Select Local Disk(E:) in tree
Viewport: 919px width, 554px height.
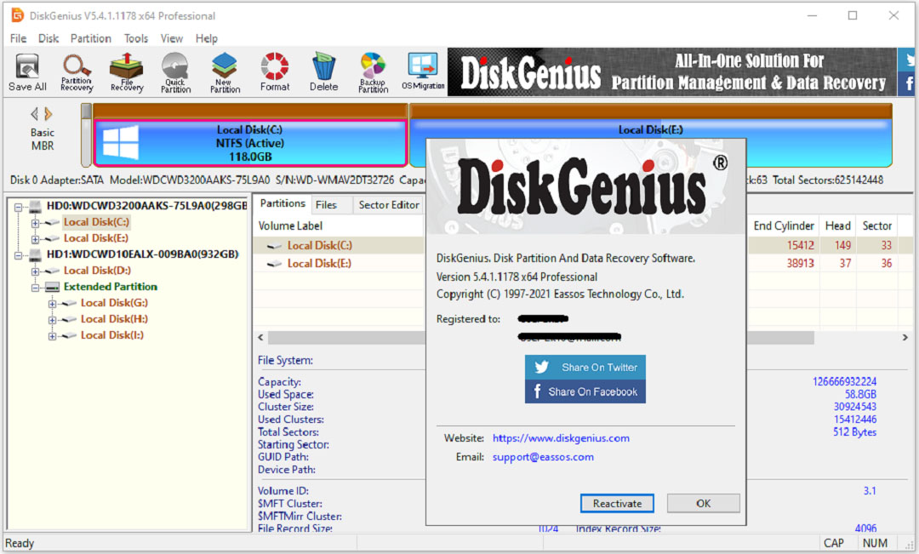[x=95, y=238]
